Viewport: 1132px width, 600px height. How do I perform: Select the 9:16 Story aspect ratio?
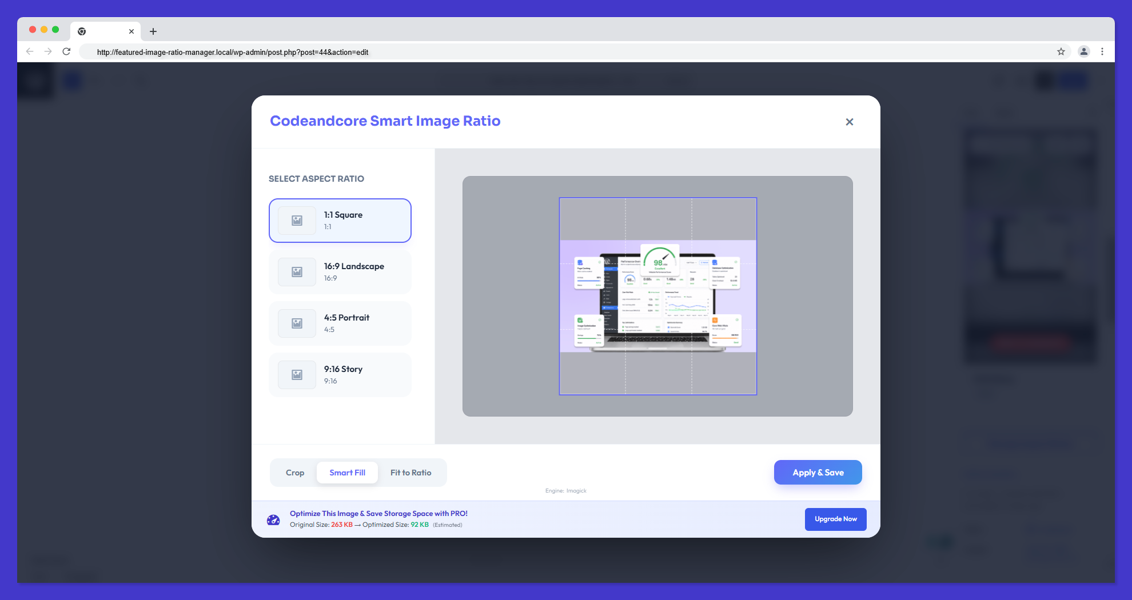[x=340, y=375]
